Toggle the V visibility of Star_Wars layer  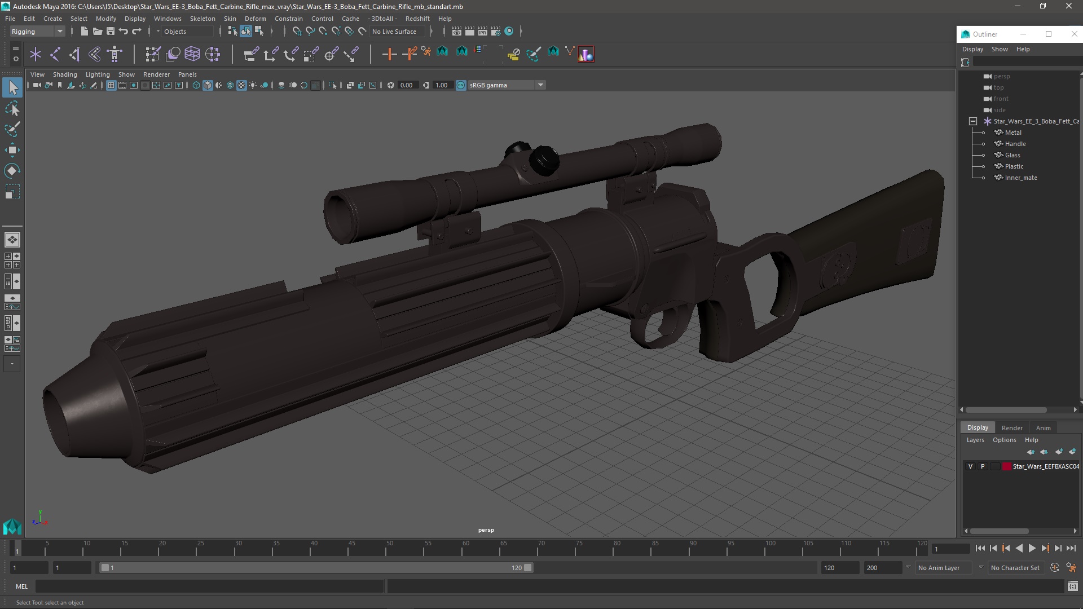click(970, 466)
